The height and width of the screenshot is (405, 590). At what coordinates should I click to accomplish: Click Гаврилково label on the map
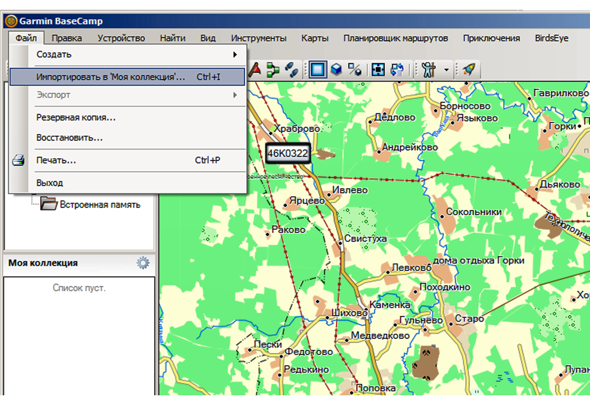coord(561,93)
